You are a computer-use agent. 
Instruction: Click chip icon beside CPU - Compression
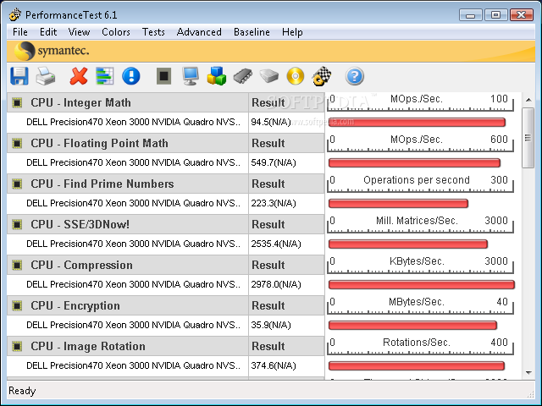pos(17,265)
